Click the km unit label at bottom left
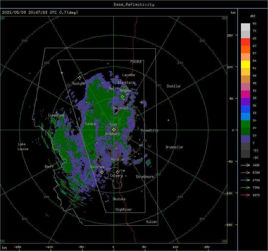This screenshot has width=268, height=251. click(x=4, y=248)
